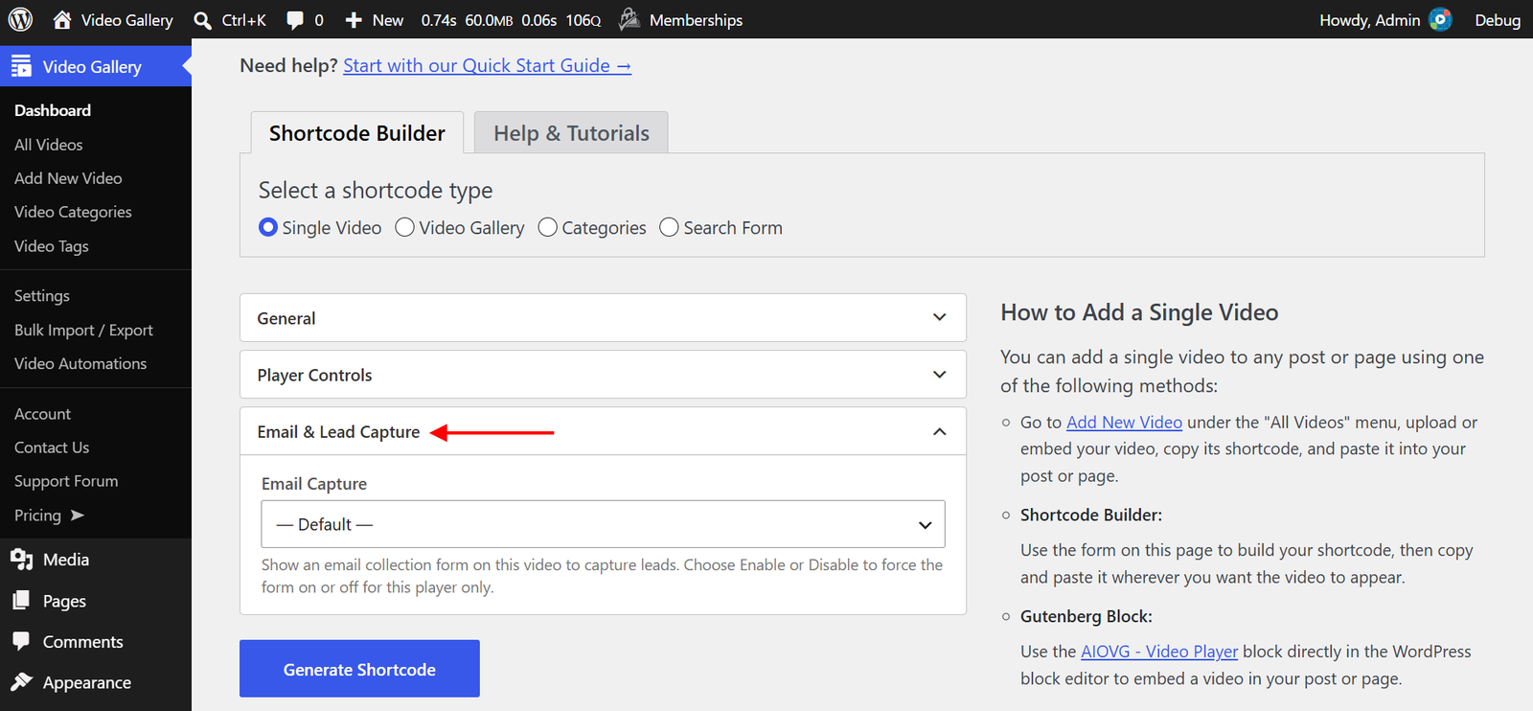Viewport: 1533px width, 711px height.
Task: Open Bulk Import / Export page
Action: (x=83, y=330)
